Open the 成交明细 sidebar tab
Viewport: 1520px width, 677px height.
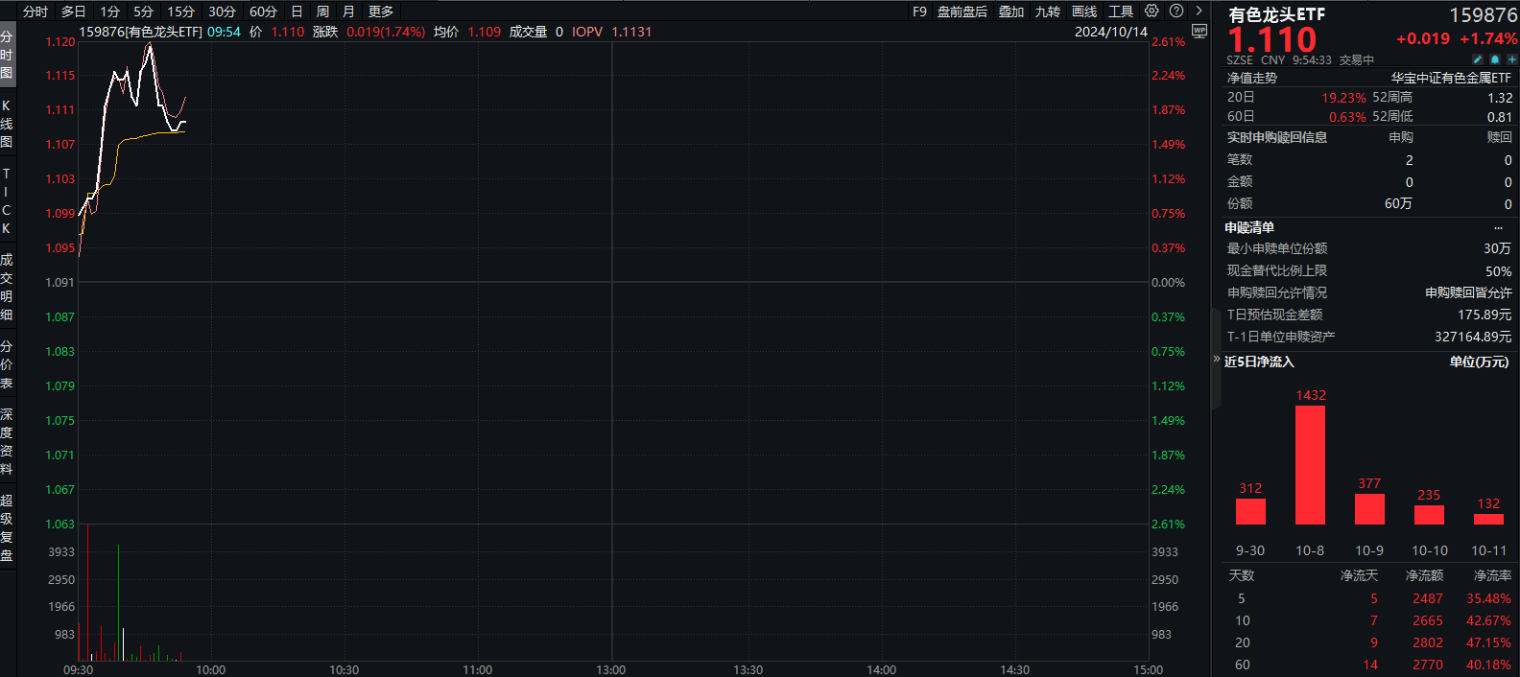(x=7, y=287)
